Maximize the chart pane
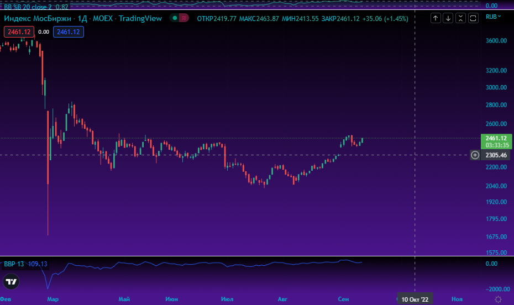Screen dimensions: 514x305 coord(473,18)
